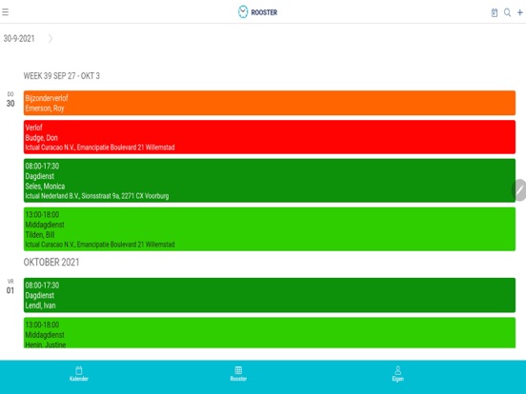526x394 pixels.
Task: Select the VR 01 day label
Action: coord(10,286)
